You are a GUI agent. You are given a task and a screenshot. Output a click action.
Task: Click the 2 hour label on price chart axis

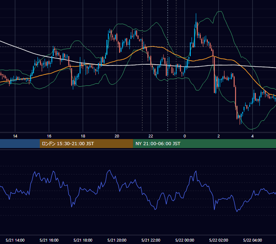[219, 136]
